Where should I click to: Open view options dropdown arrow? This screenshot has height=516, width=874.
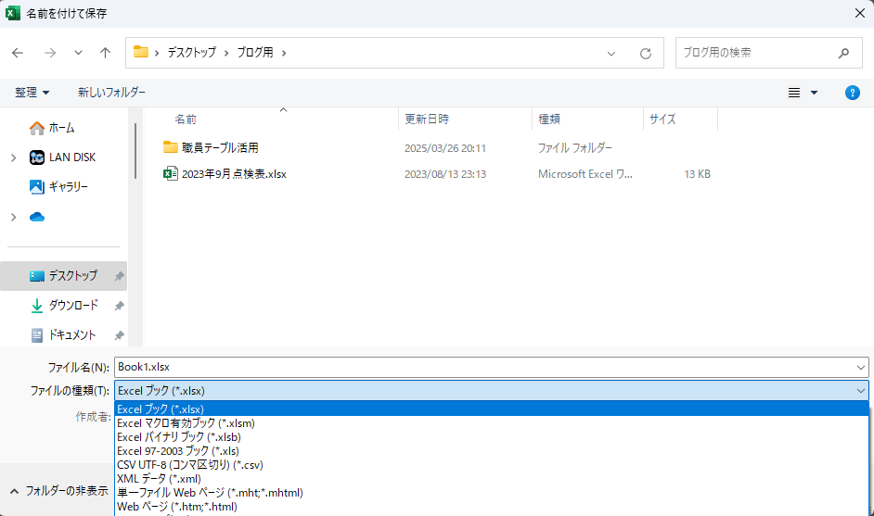(x=814, y=93)
